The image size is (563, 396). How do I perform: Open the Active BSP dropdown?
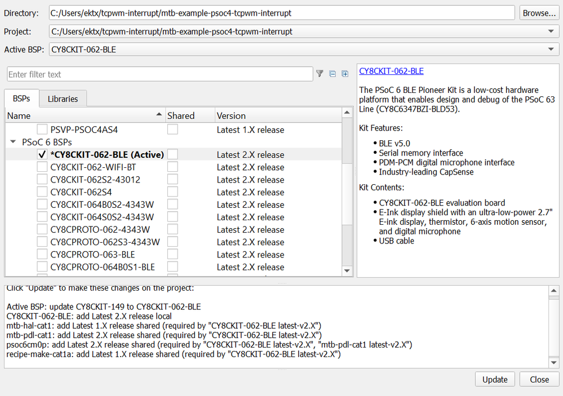click(x=551, y=49)
